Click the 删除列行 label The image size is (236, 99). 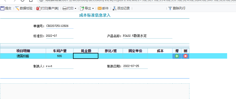179,8
